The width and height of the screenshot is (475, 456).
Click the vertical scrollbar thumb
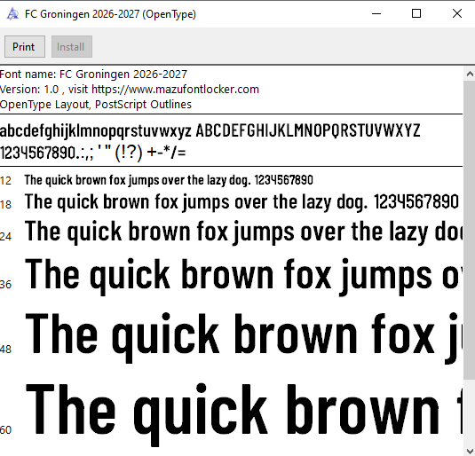(470, 229)
